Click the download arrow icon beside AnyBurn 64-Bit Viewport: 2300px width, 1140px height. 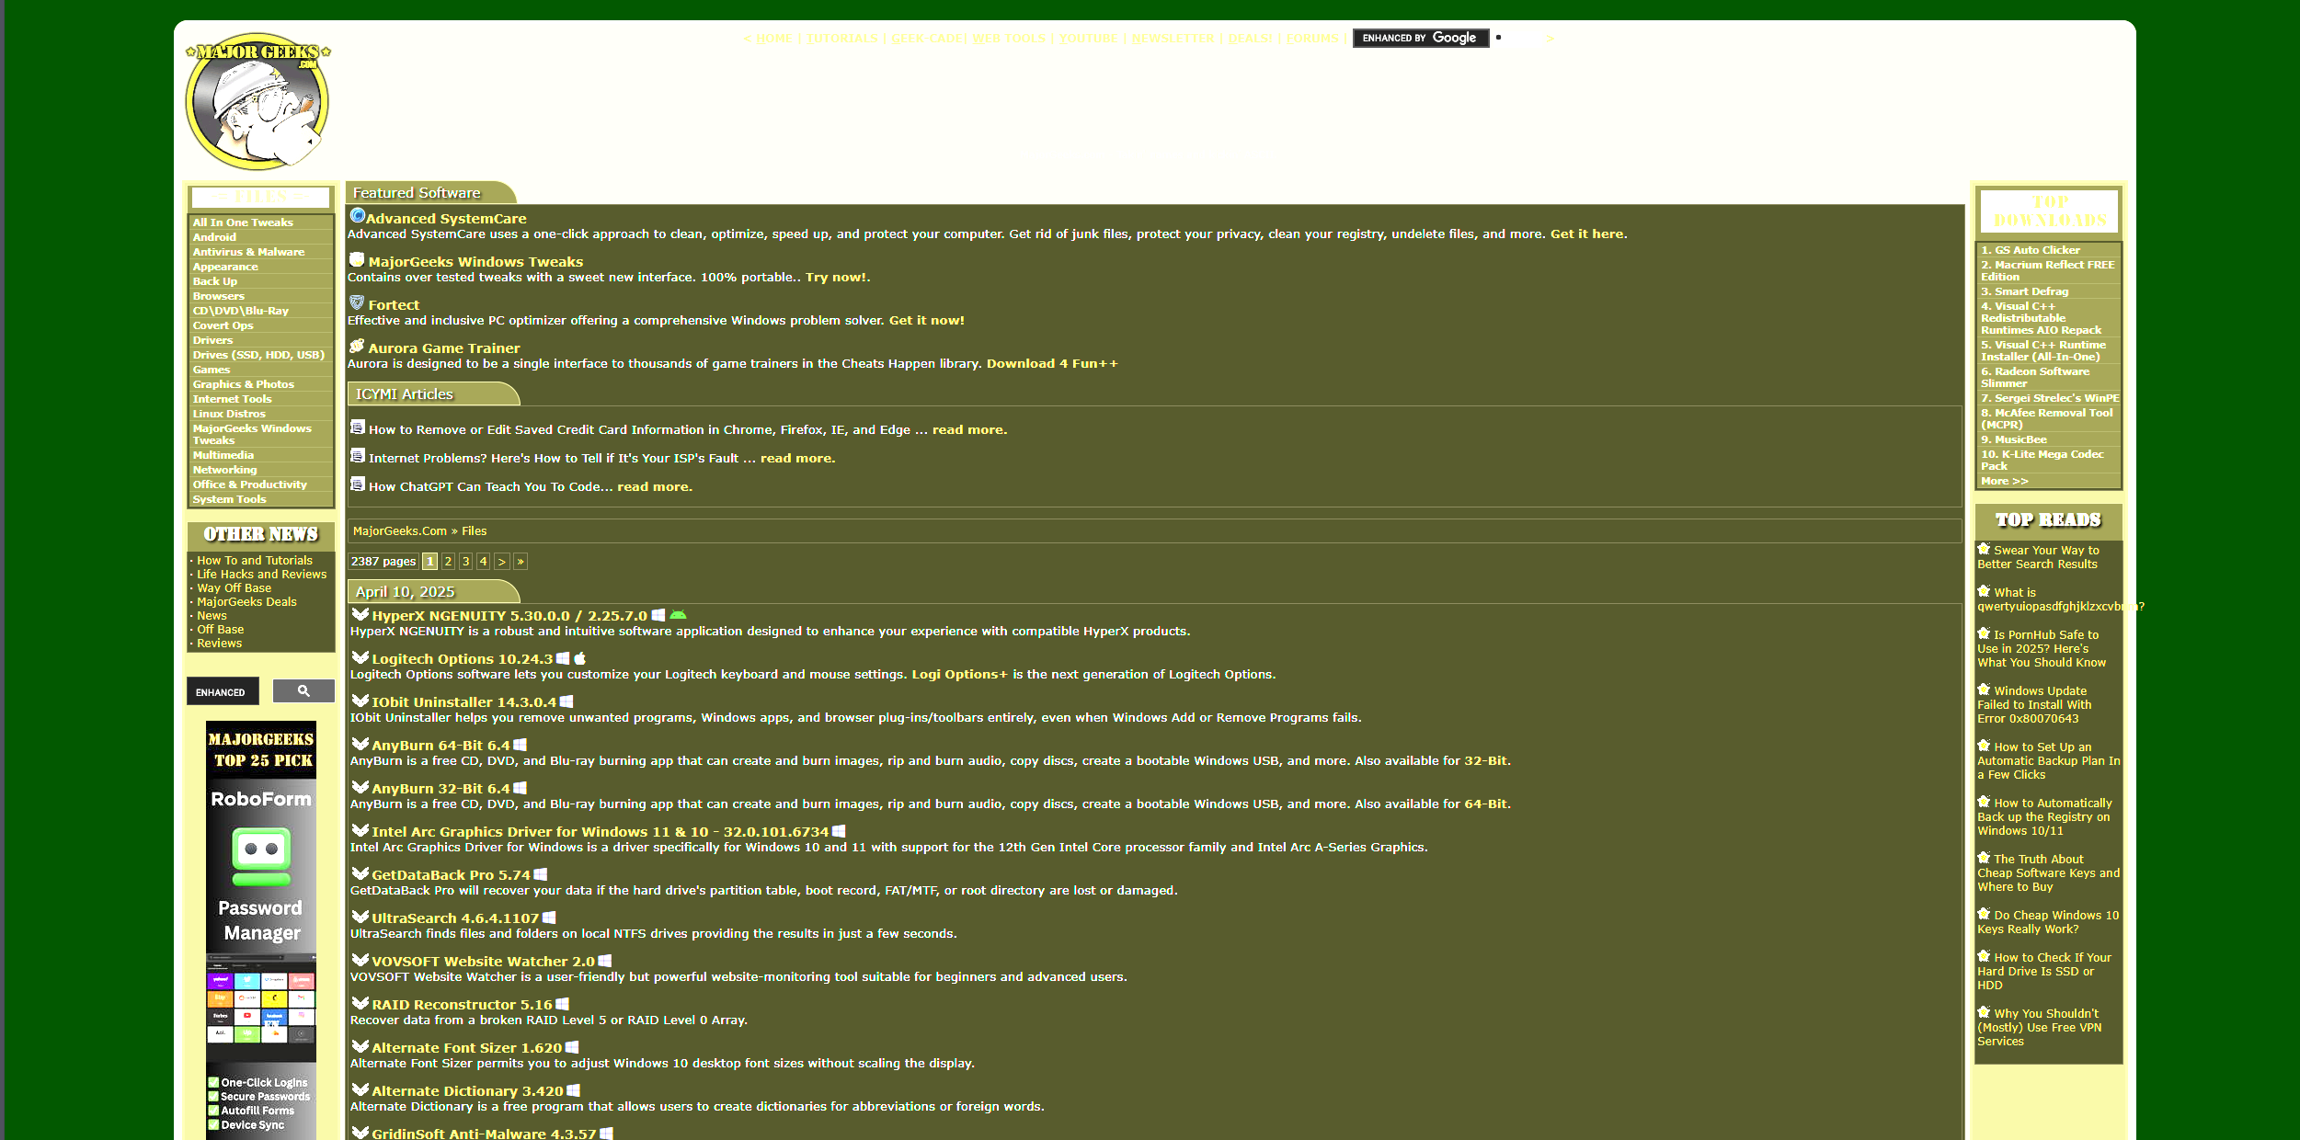pos(360,744)
